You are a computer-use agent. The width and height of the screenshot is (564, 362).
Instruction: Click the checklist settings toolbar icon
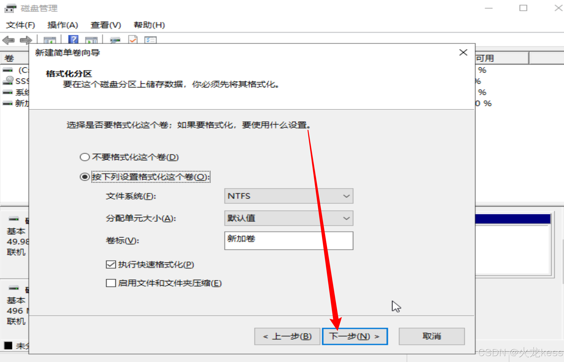point(150,40)
